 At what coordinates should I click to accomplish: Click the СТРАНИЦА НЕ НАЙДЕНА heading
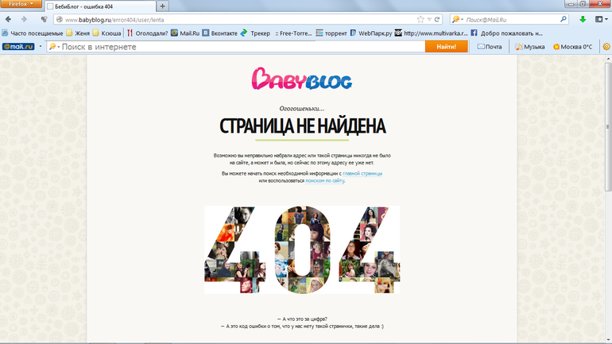[x=303, y=126]
